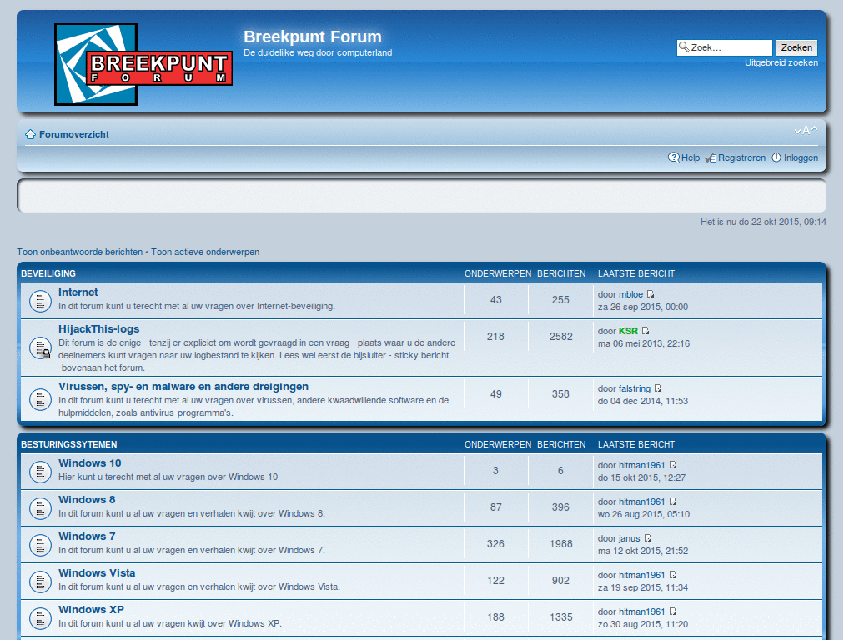Open user profile janus

point(629,539)
